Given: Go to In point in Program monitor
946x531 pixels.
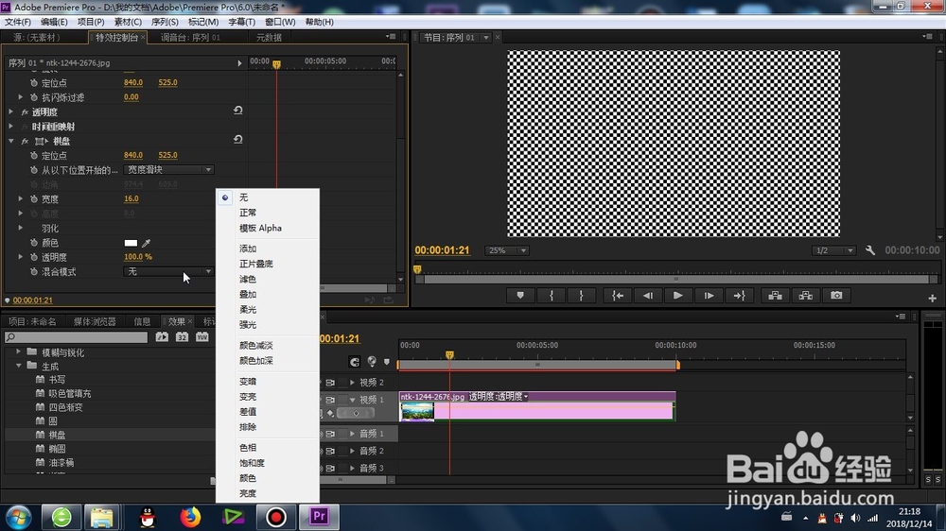Looking at the screenshot, I should pos(617,296).
